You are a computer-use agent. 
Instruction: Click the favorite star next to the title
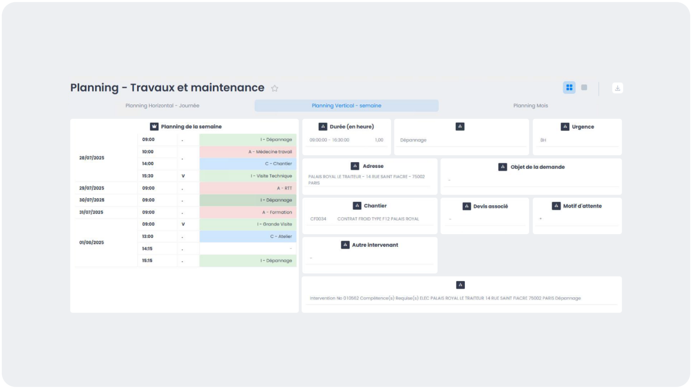[x=274, y=88]
